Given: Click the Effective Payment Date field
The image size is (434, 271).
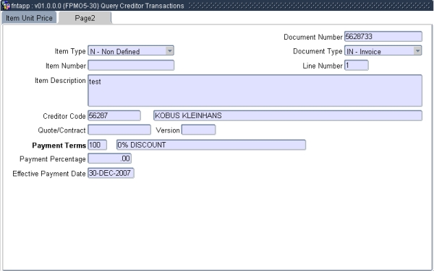Looking at the screenshot, I should click(111, 173).
